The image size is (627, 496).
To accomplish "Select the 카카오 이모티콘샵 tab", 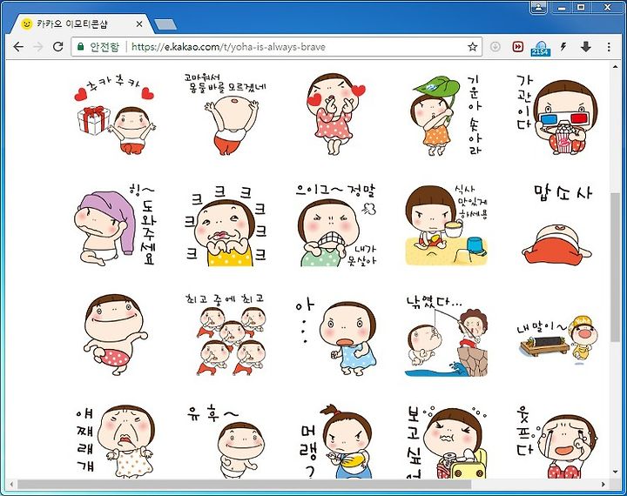I will (82, 24).
